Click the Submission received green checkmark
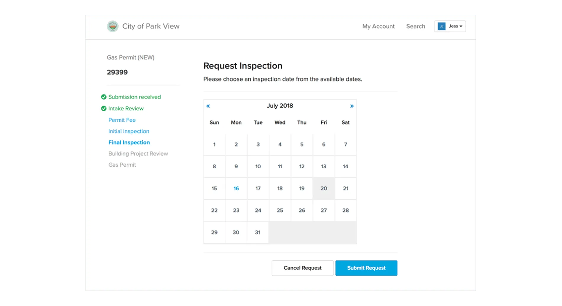The image size is (562, 306). (104, 97)
